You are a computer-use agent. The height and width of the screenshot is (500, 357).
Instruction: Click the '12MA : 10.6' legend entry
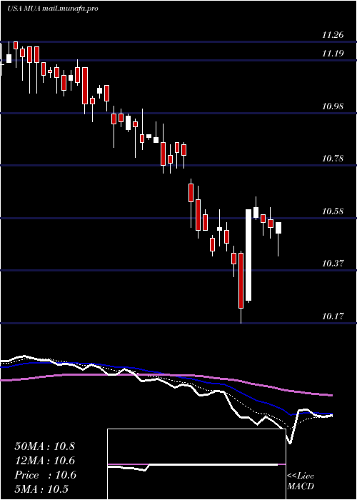coord(44,461)
